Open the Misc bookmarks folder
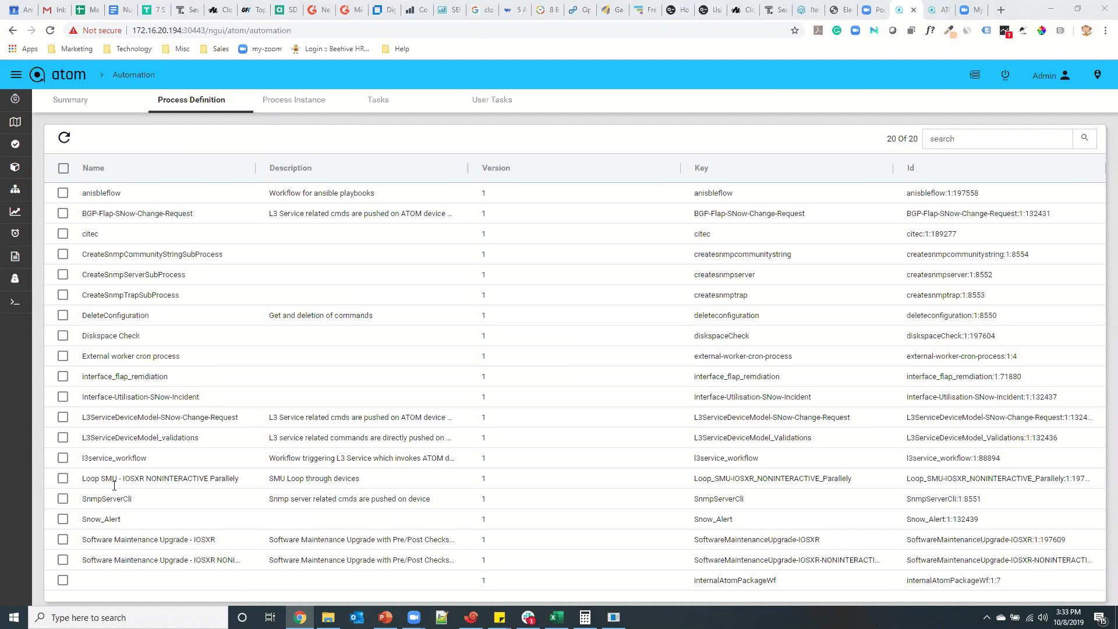Screen dimensions: 1118x629 [176, 49]
